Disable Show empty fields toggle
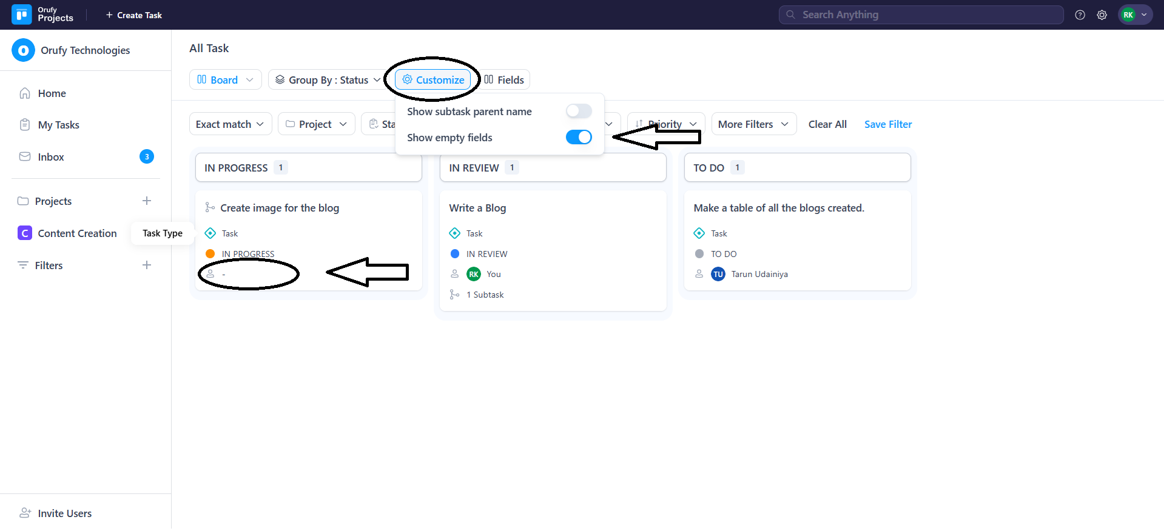Viewport: 1164px width, 531px height. click(578, 138)
